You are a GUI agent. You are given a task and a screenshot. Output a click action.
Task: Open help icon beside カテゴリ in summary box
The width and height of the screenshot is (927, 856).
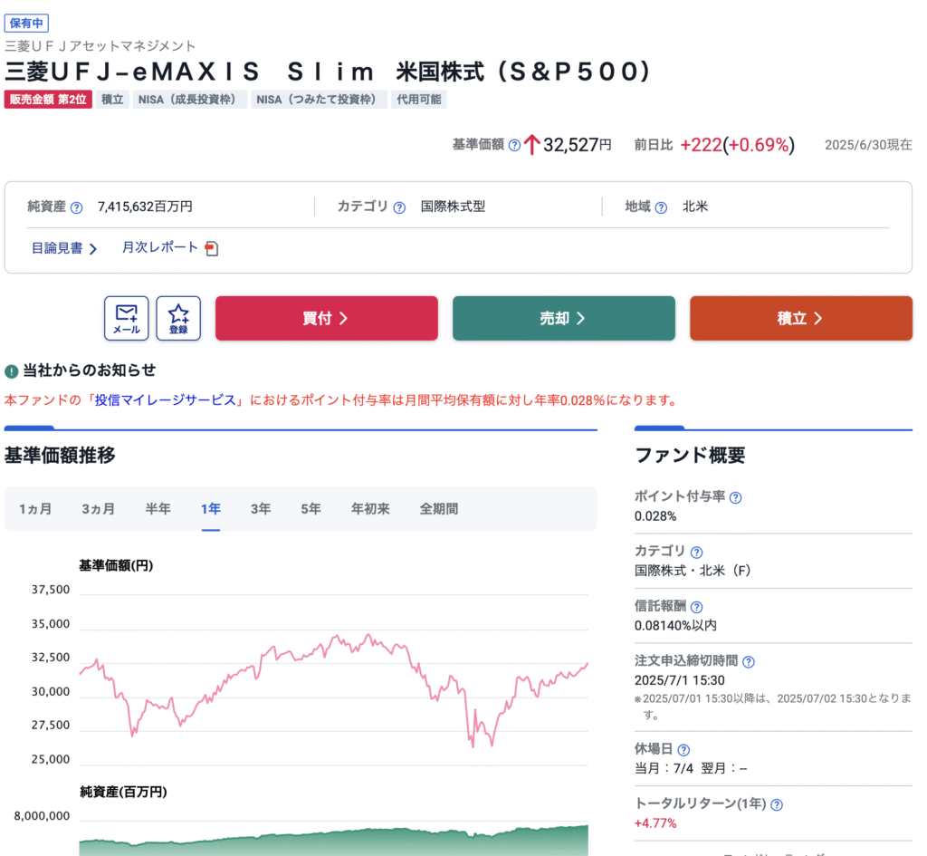tap(399, 207)
